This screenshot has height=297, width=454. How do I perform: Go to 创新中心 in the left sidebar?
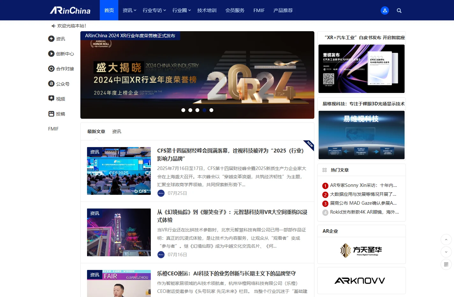click(x=61, y=54)
